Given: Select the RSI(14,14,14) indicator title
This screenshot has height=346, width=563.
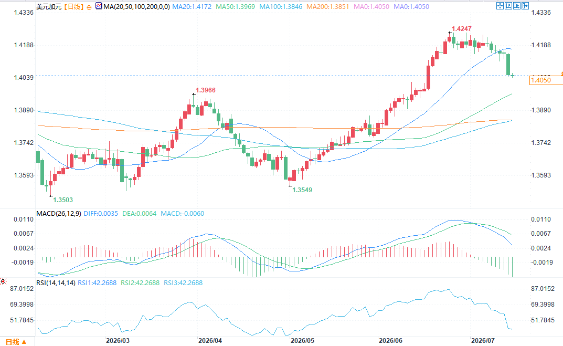Looking at the screenshot, I should tap(56, 283).
